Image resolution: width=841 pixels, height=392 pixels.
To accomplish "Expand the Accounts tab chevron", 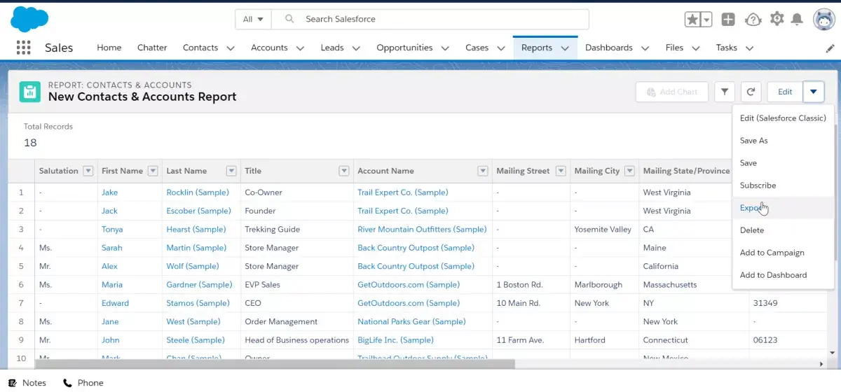I will pyautogui.click(x=300, y=48).
